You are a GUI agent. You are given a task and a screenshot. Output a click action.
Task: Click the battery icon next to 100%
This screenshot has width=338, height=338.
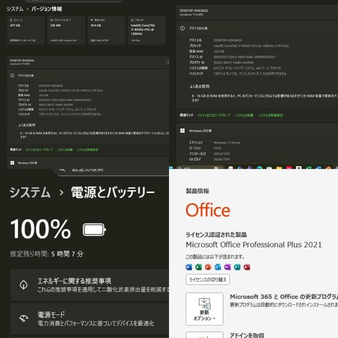coord(94,230)
